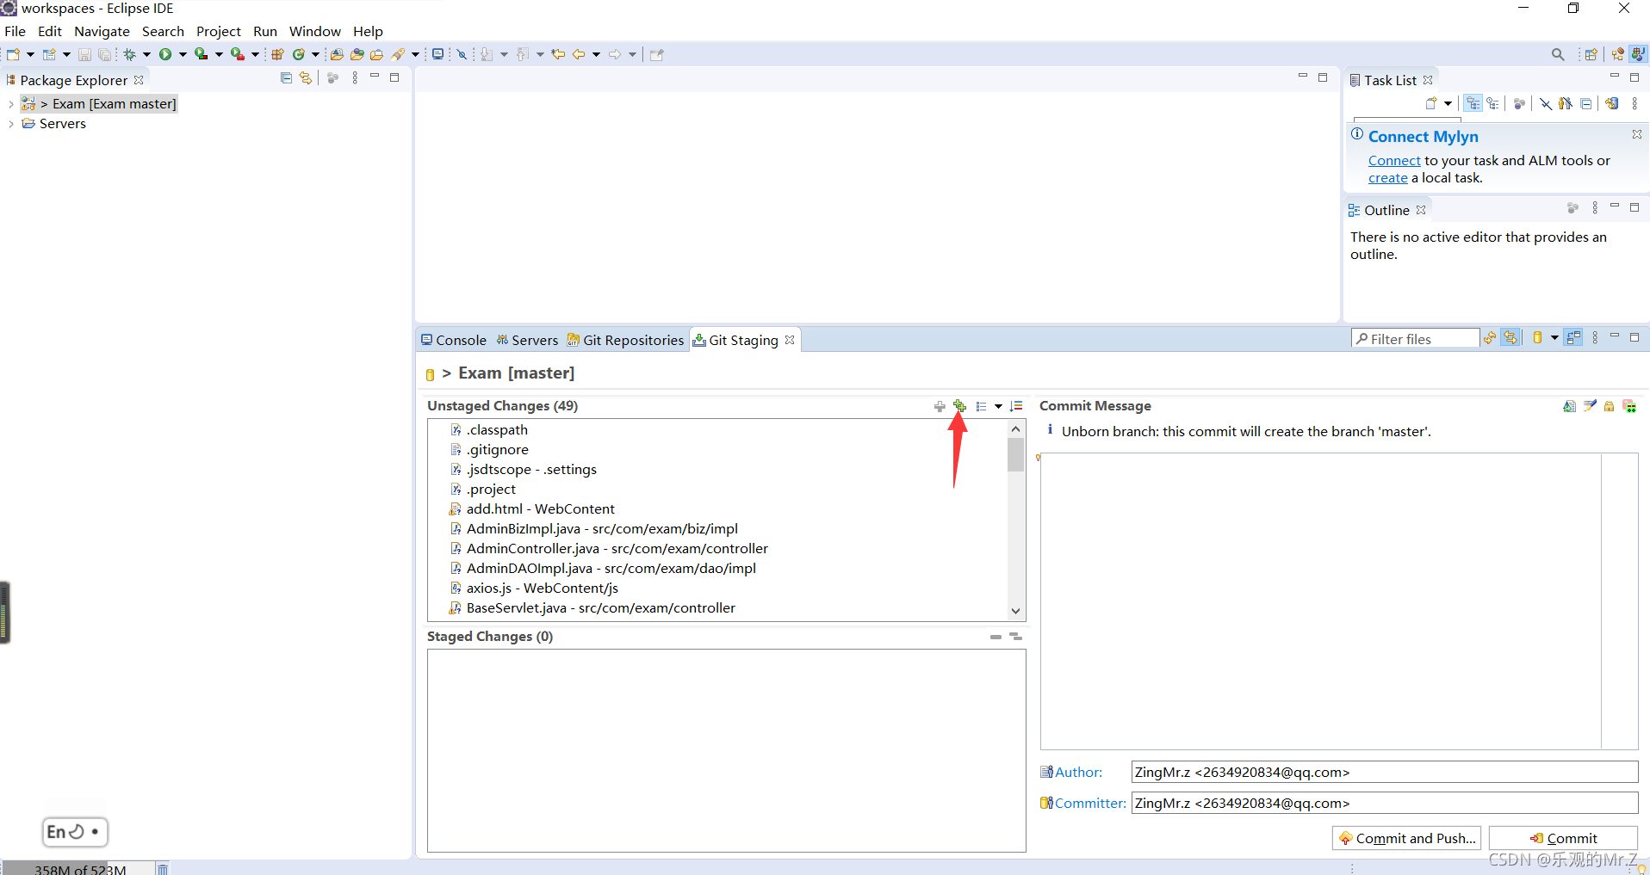Expand the Servers tree node
This screenshot has height=875, width=1650.
[x=10, y=124]
